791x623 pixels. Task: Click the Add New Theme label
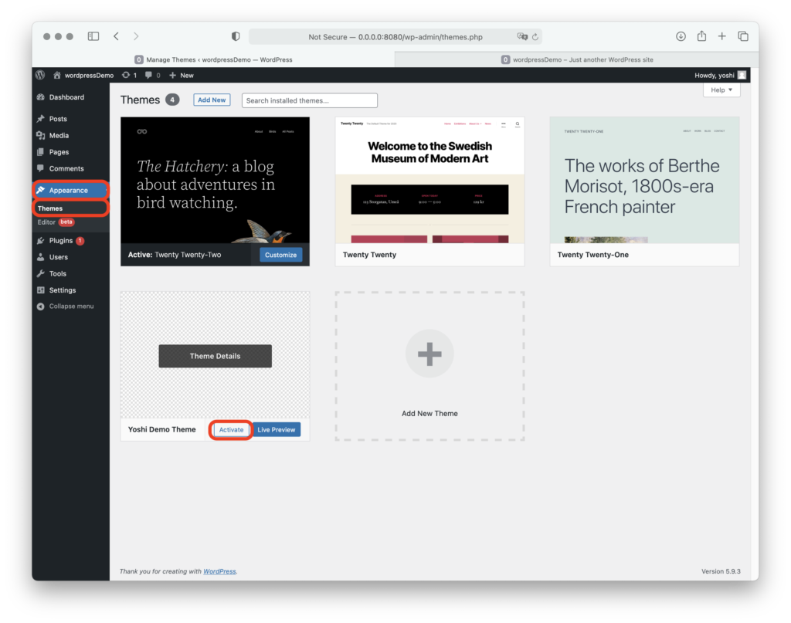coord(429,414)
